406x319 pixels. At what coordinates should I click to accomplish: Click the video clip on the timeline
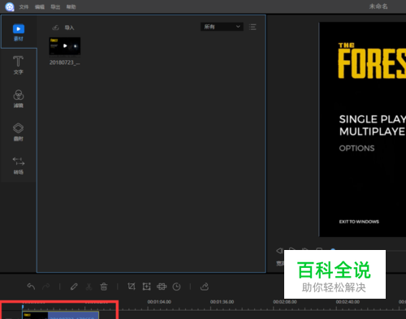[x=61, y=315]
